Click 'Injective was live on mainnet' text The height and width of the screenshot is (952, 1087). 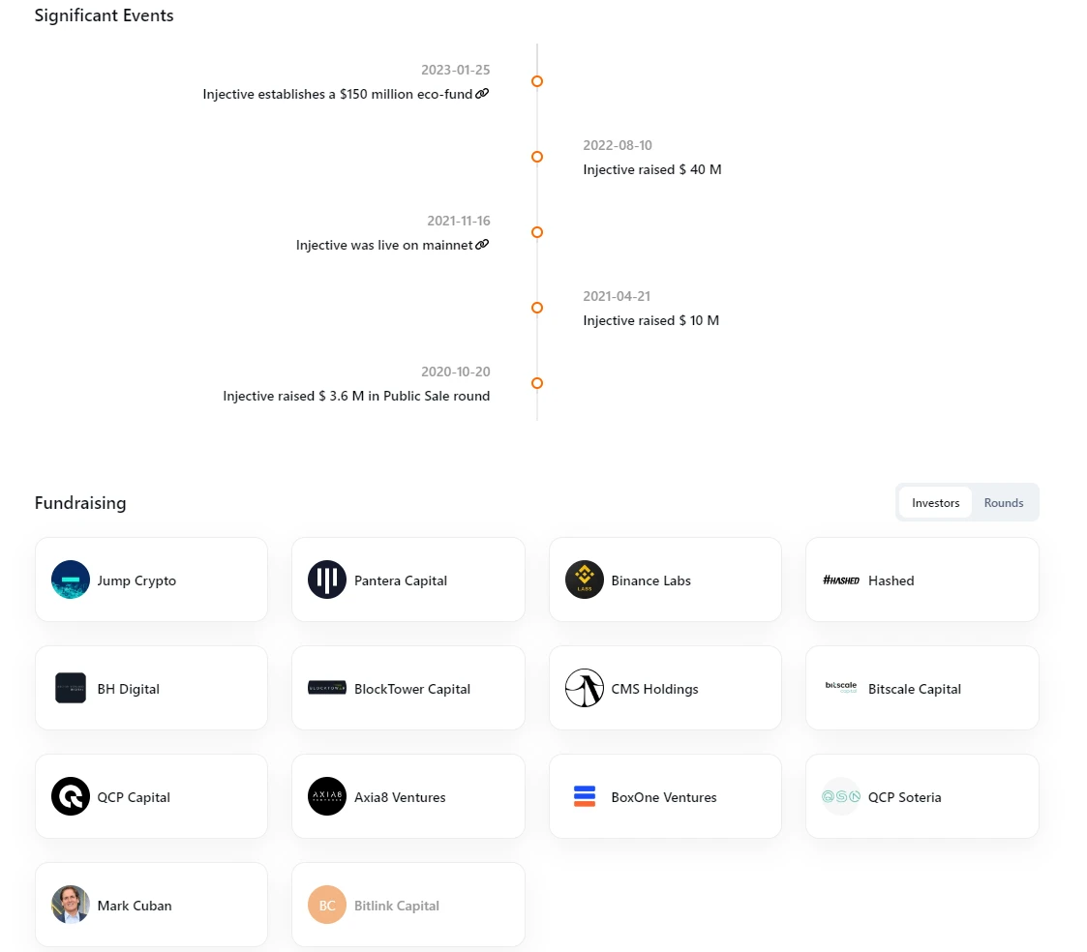tap(384, 246)
